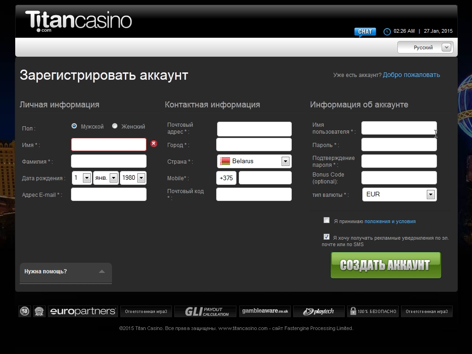472x354 pixels.
Task: Click the GLI Payout Calculation badge
Action: (x=205, y=312)
